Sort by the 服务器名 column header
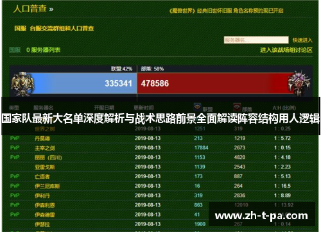The image size is (321, 232). 44,108
